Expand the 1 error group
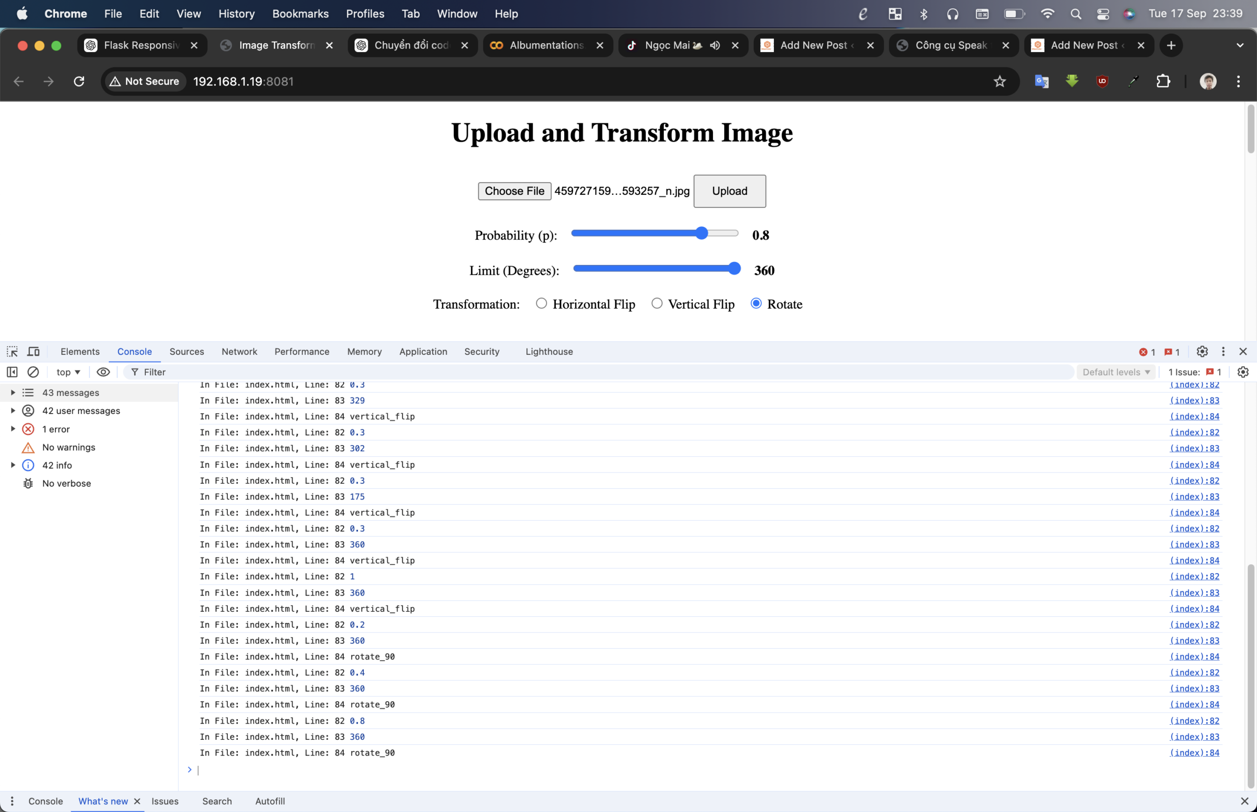This screenshot has height=812, width=1257. click(12, 428)
